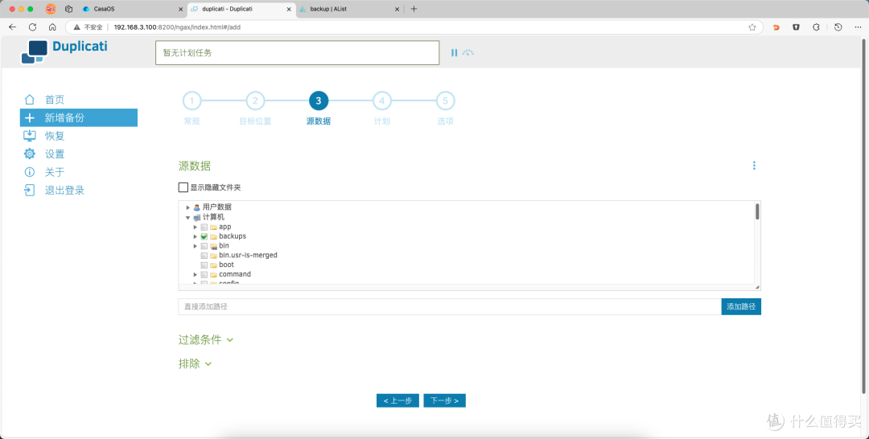Screen dimensions: 869x439
Task: Expand the backups folder node
Action: (195, 236)
